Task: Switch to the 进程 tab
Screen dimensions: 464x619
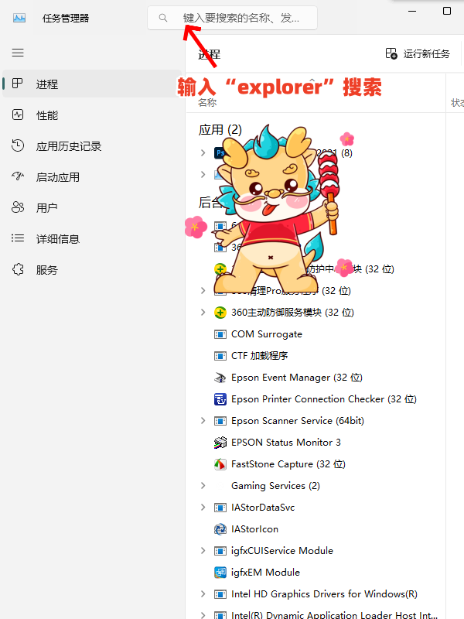Action: point(91,84)
